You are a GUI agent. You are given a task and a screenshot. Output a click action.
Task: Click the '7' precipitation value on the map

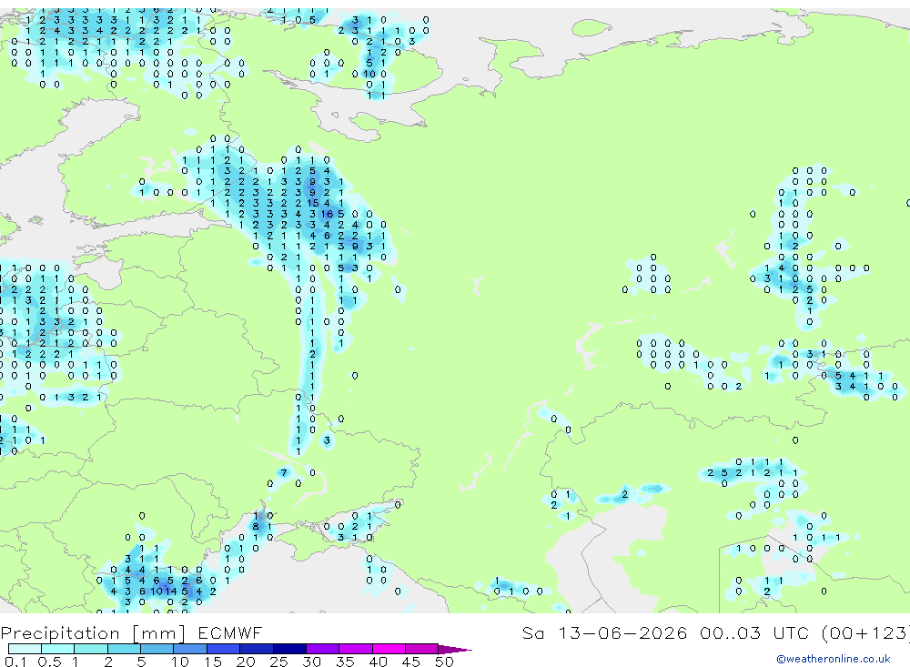(284, 472)
